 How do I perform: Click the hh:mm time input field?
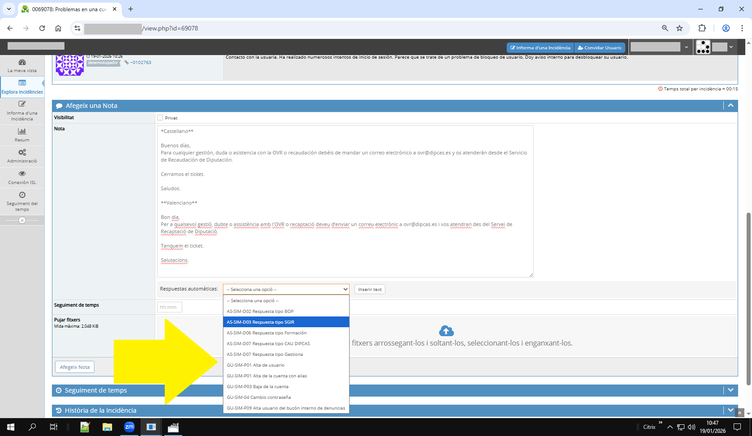pos(169,307)
